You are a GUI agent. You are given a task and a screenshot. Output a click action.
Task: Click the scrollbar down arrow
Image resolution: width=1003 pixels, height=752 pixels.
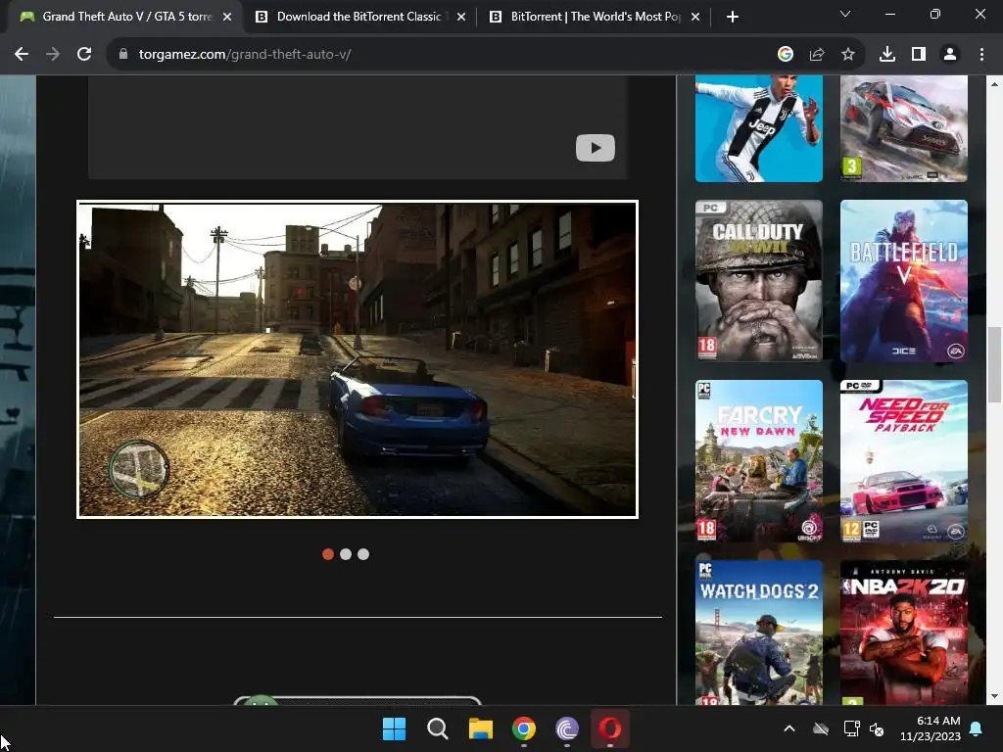pos(994,696)
